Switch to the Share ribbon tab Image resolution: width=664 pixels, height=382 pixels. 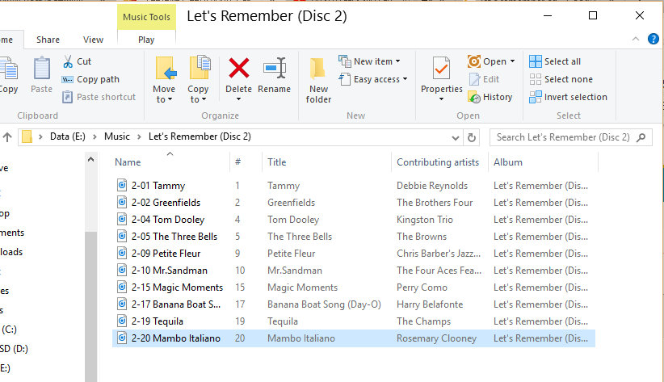tap(48, 40)
